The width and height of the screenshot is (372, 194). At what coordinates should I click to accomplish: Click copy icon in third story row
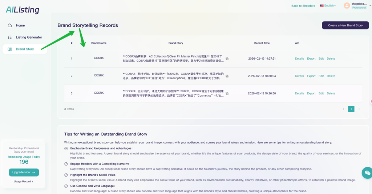pos(227,94)
